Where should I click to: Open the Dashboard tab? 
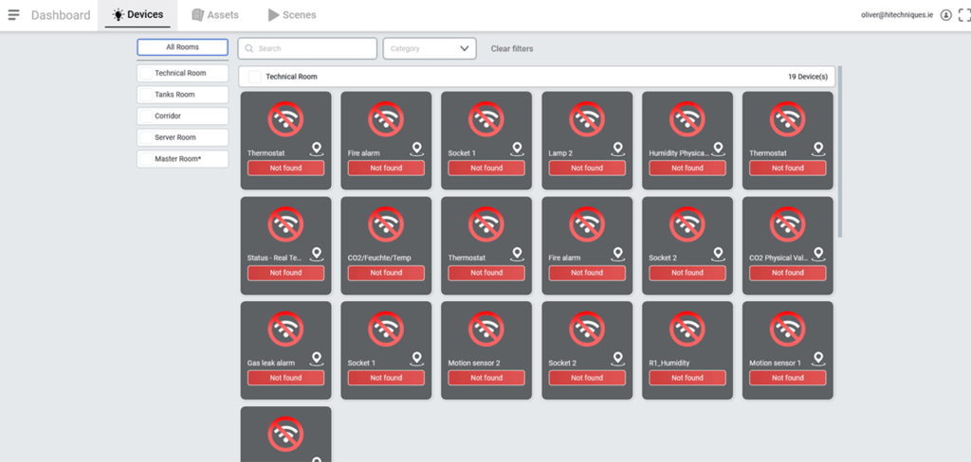[x=61, y=15]
